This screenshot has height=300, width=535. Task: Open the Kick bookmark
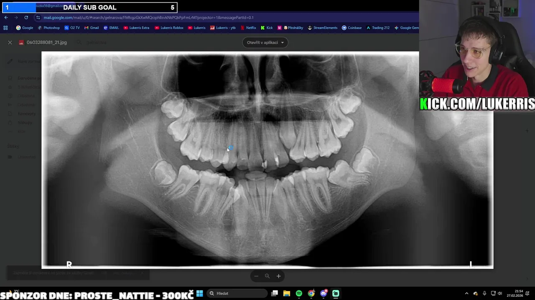267,28
